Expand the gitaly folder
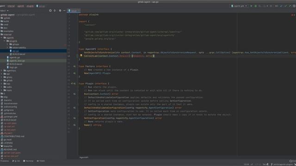This screenshot has width=296, height=166. click(x=2, y=77)
